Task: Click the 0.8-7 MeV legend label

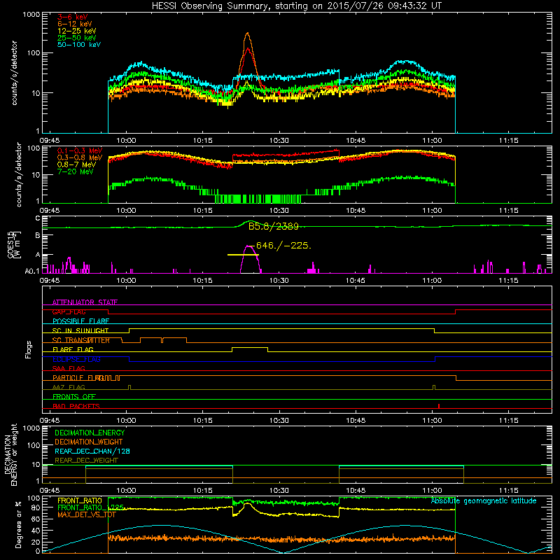Action: 76,164
